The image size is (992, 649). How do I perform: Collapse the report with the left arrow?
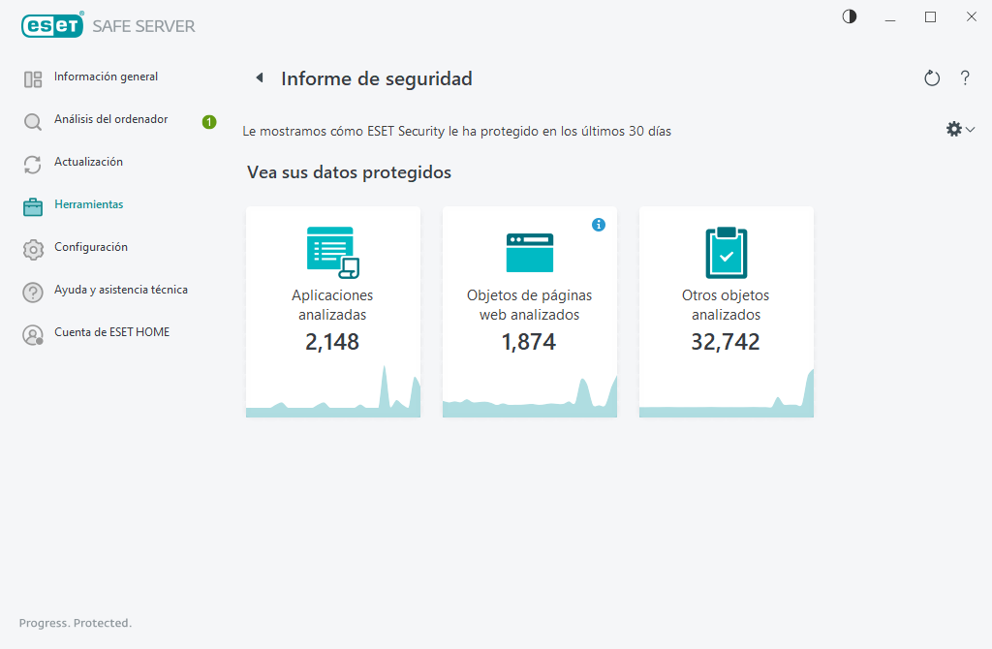(259, 77)
